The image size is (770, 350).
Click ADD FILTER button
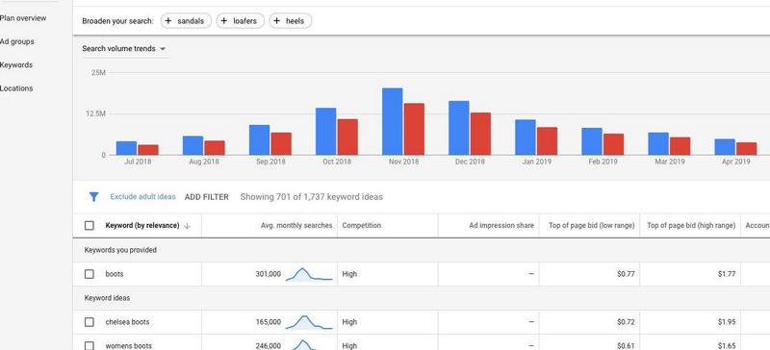[x=207, y=197]
